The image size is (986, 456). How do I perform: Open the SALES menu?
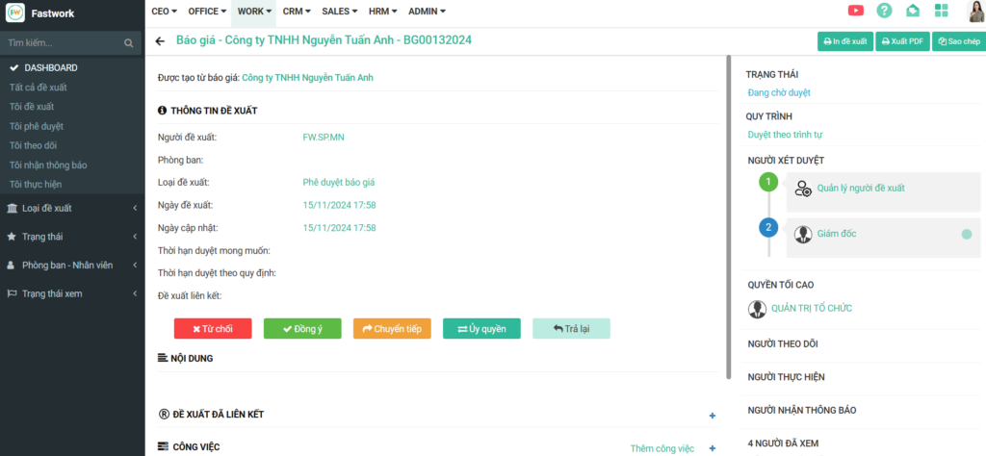(340, 11)
